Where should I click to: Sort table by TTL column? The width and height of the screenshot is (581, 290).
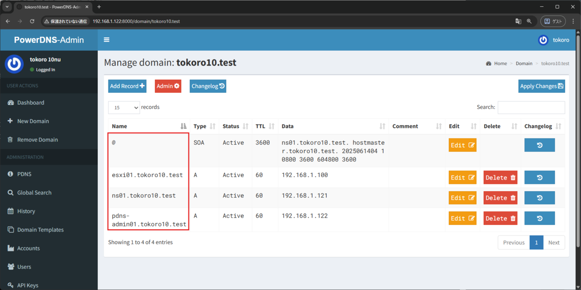[265, 126]
